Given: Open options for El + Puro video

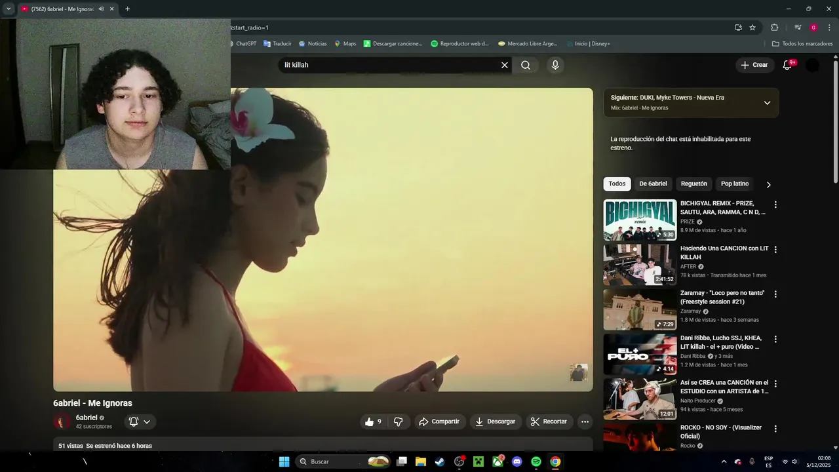Looking at the screenshot, I should coord(775,340).
